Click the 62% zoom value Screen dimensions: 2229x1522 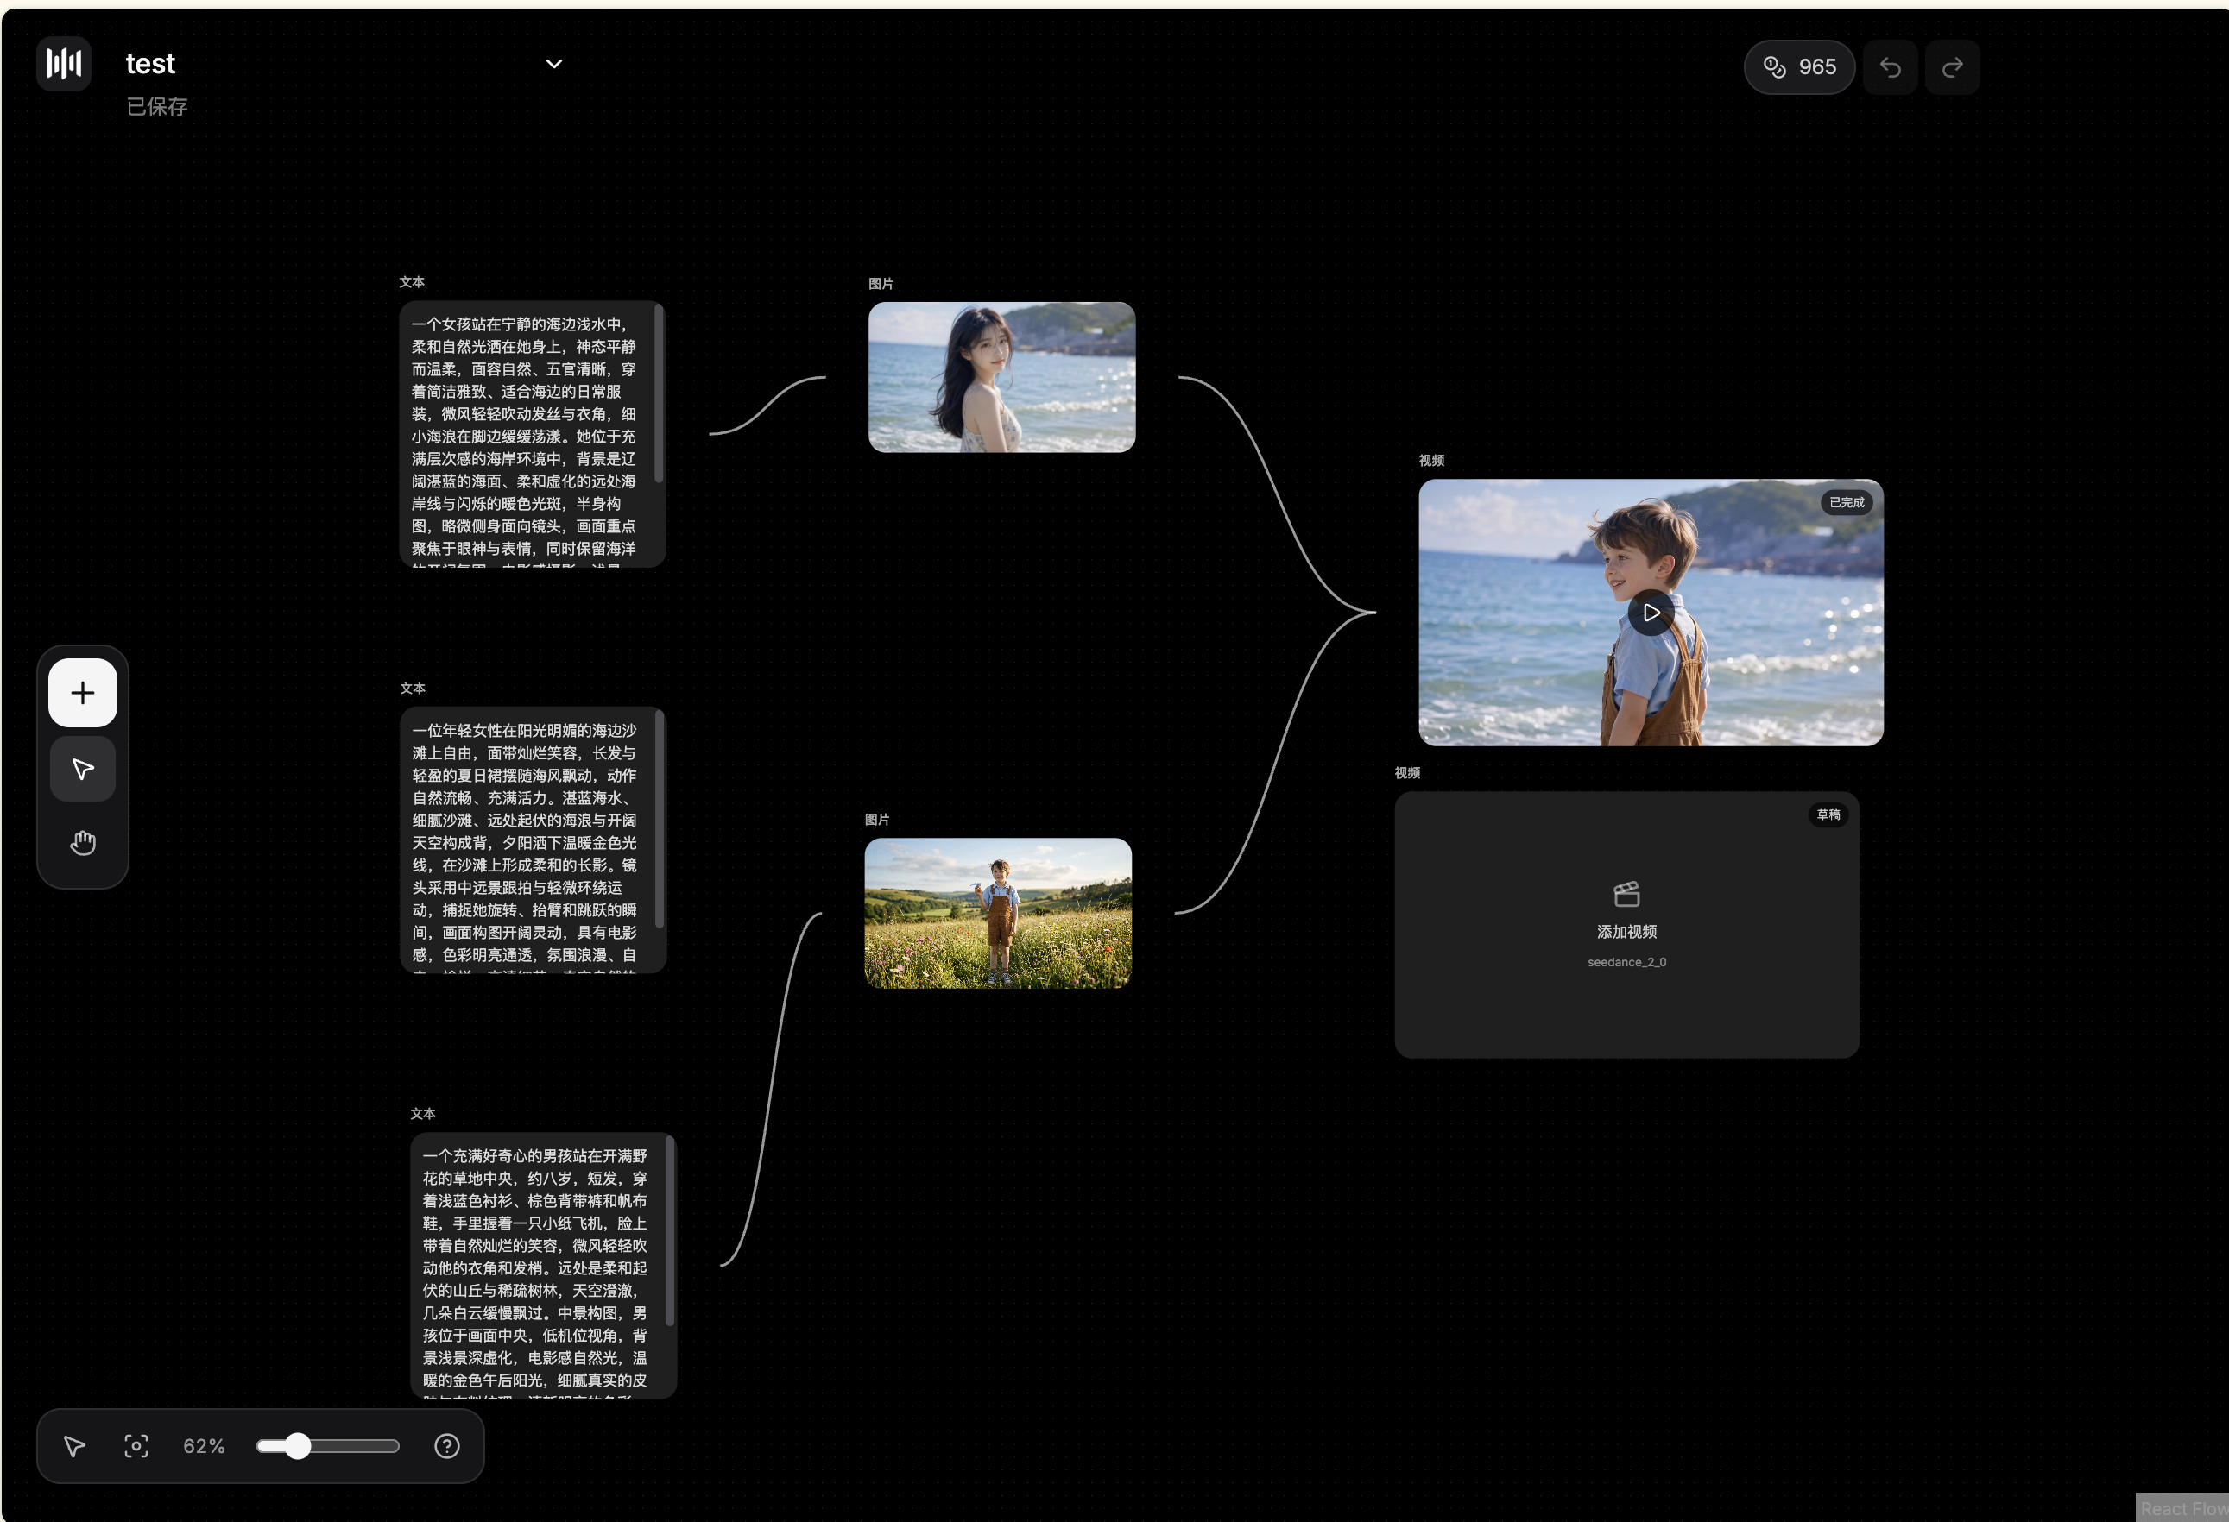pos(205,1445)
